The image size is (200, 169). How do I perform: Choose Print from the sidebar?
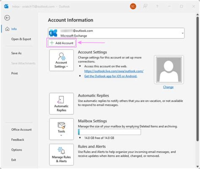(14, 73)
